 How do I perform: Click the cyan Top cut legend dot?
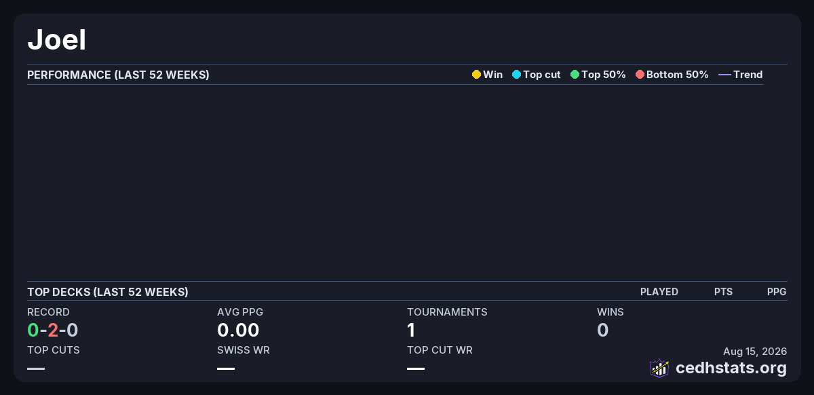[516, 75]
